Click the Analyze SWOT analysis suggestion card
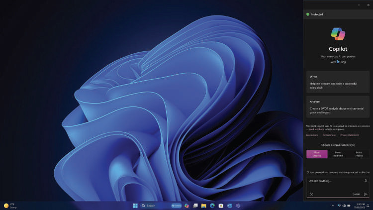 click(338, 107)
